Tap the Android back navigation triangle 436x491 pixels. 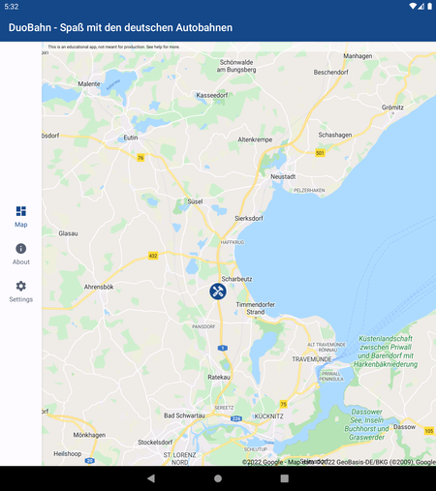pyautogui.click(x=151, y=478)
